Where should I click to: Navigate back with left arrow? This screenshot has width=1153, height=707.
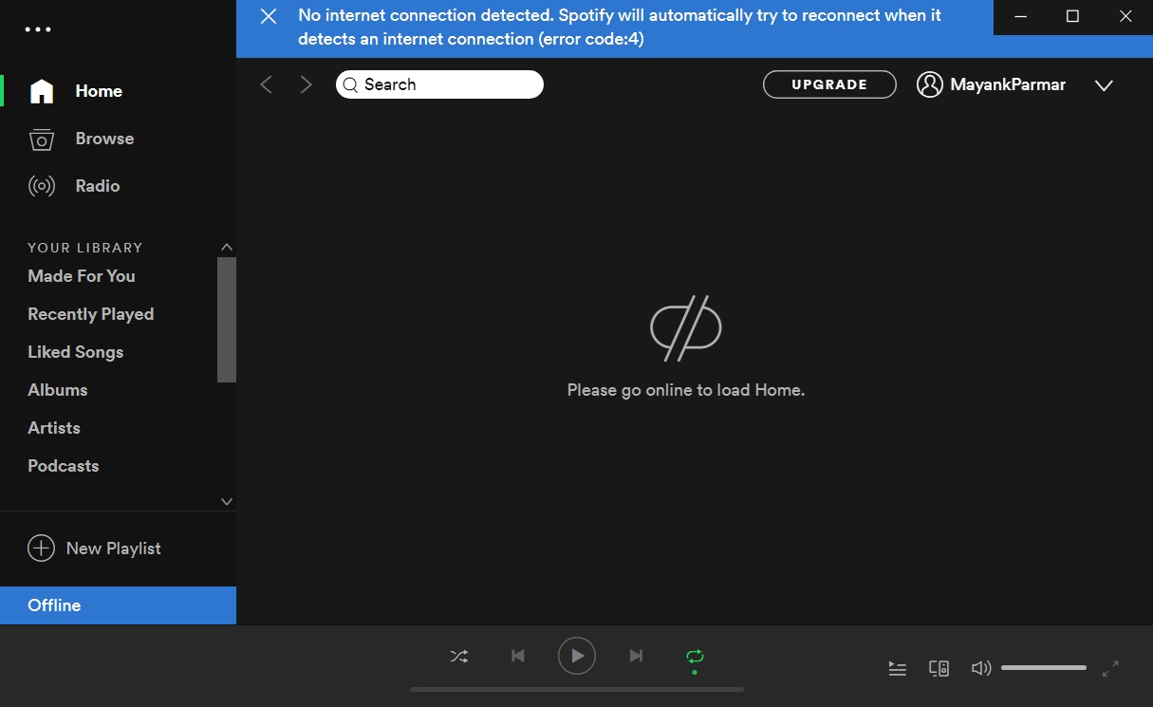tap(267, 84)
